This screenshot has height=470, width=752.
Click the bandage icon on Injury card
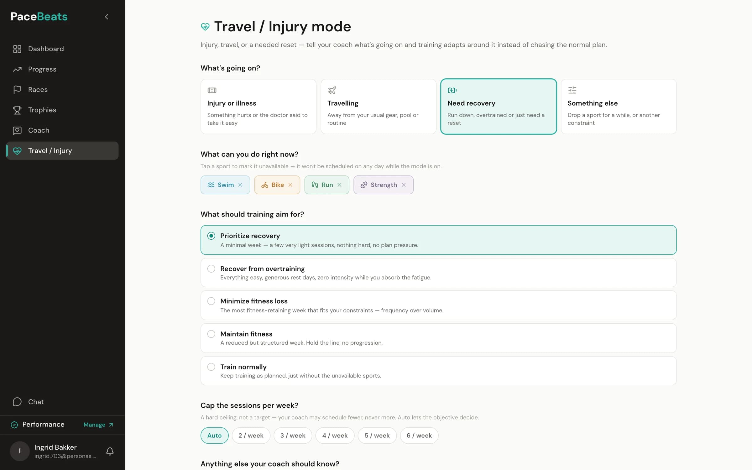[x=212, y=91]
